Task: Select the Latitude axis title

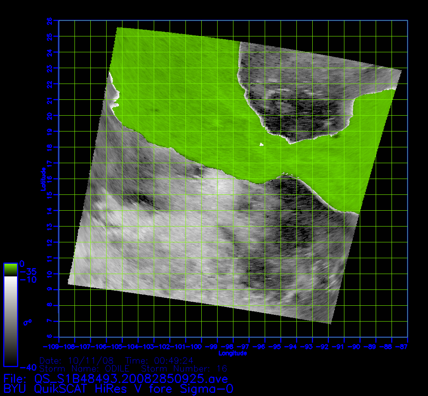Action: [42, 179]
